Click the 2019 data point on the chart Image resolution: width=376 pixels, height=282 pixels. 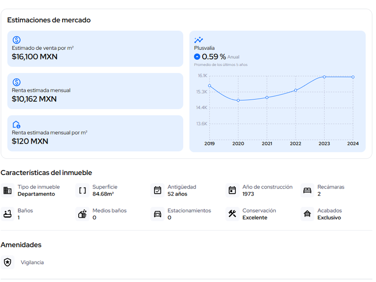pos(209,85)
